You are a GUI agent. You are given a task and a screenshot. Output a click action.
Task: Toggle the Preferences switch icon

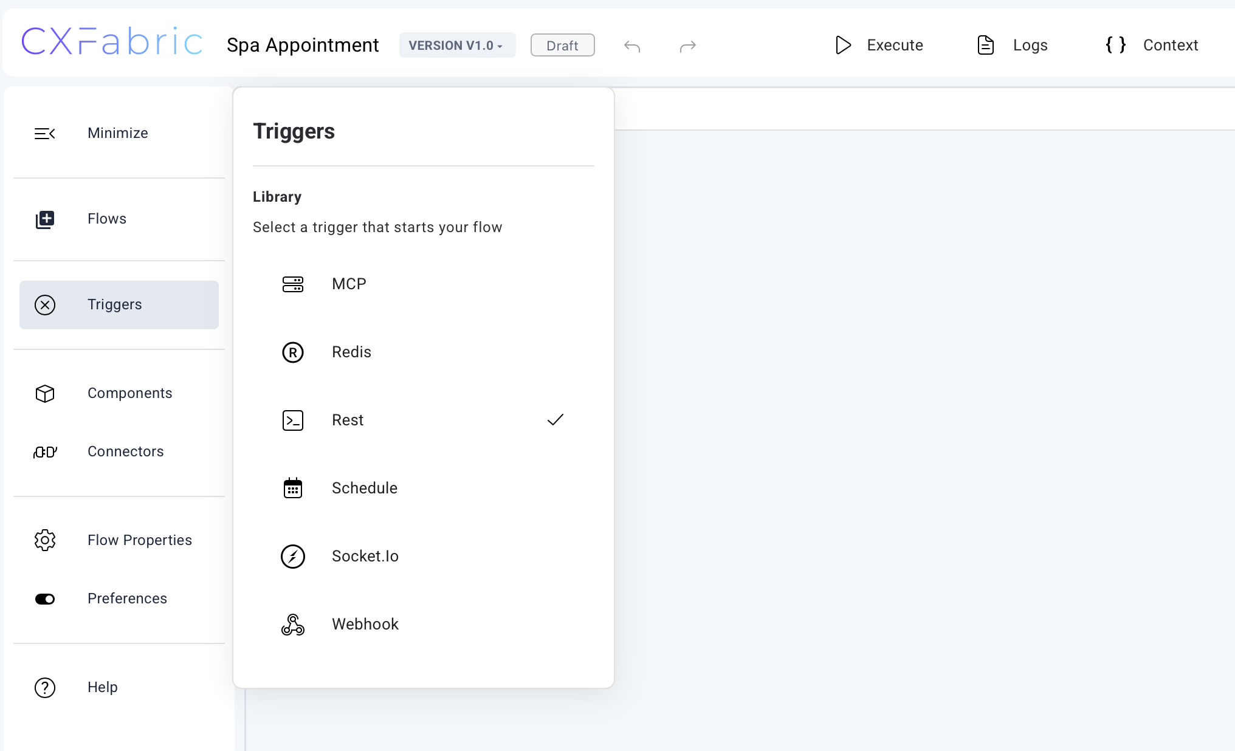coord(45,599)
